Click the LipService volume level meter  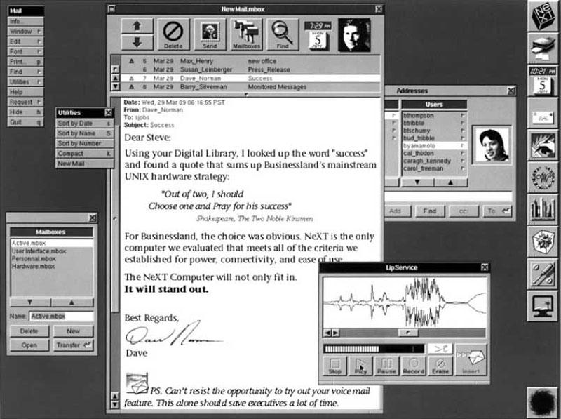374,348
